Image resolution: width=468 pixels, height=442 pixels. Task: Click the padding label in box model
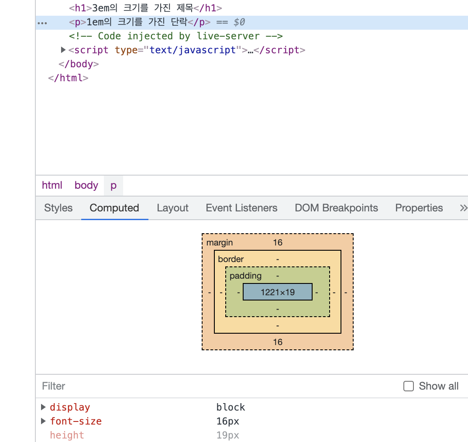tap(245, 276)
